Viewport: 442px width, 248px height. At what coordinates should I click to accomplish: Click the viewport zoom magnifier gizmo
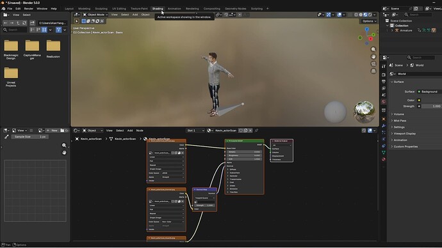tap(373, 49)
